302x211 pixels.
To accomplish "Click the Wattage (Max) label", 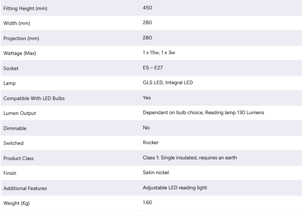I will [x=20, y=53].
